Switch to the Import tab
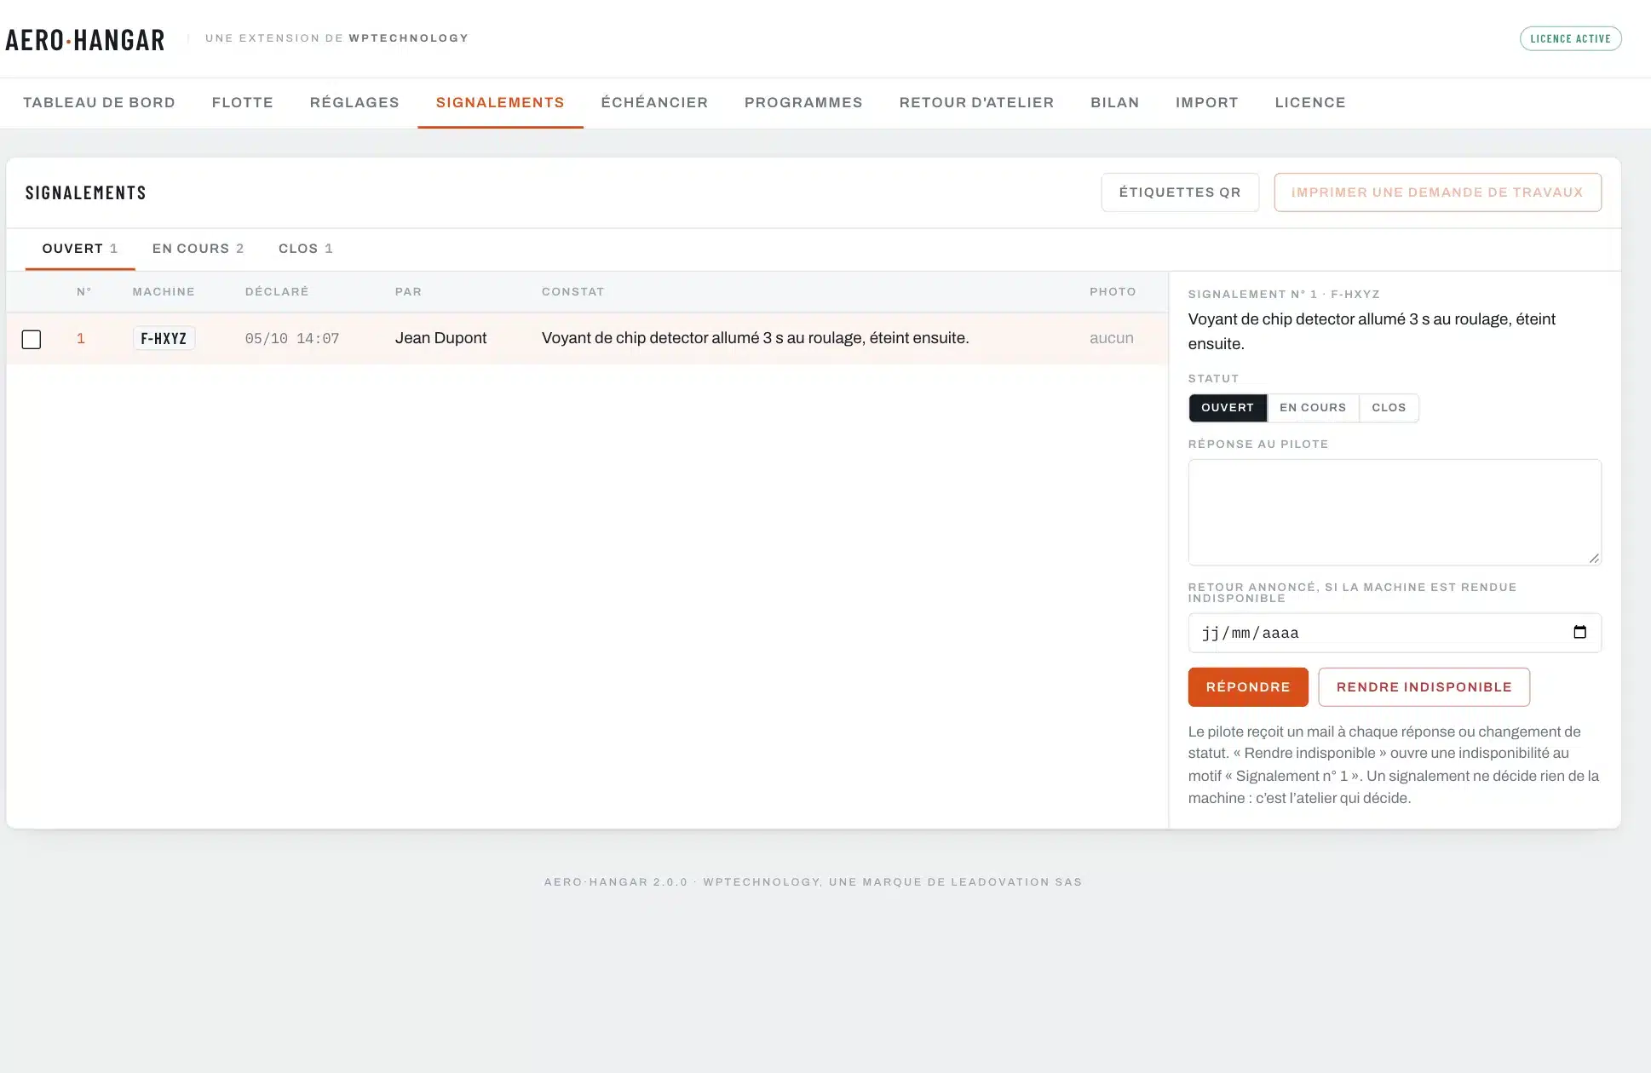Viewport: 1651px width, 1073px height. (x=1206, y=102)
